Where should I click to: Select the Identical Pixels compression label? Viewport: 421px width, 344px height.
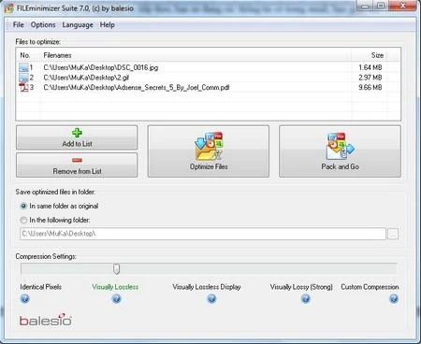point(40,287)
